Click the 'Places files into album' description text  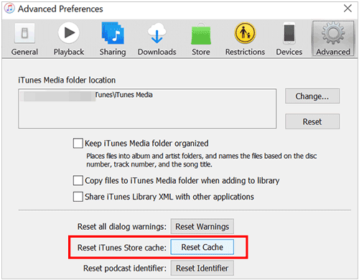tap(202, 160)
